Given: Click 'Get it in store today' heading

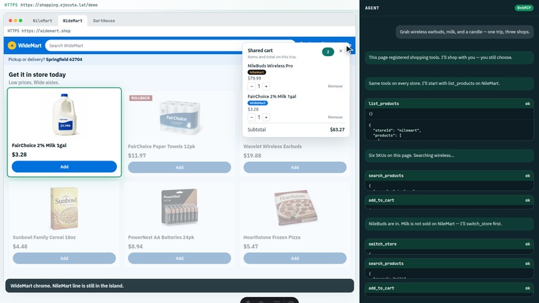Looking at the screenshot, I should pyautogui.click(x=37, y=75).
